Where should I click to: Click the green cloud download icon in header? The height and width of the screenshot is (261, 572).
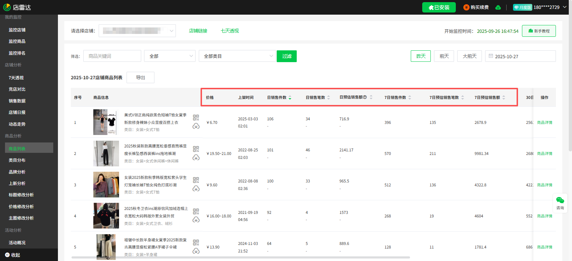tap(498, 7)
